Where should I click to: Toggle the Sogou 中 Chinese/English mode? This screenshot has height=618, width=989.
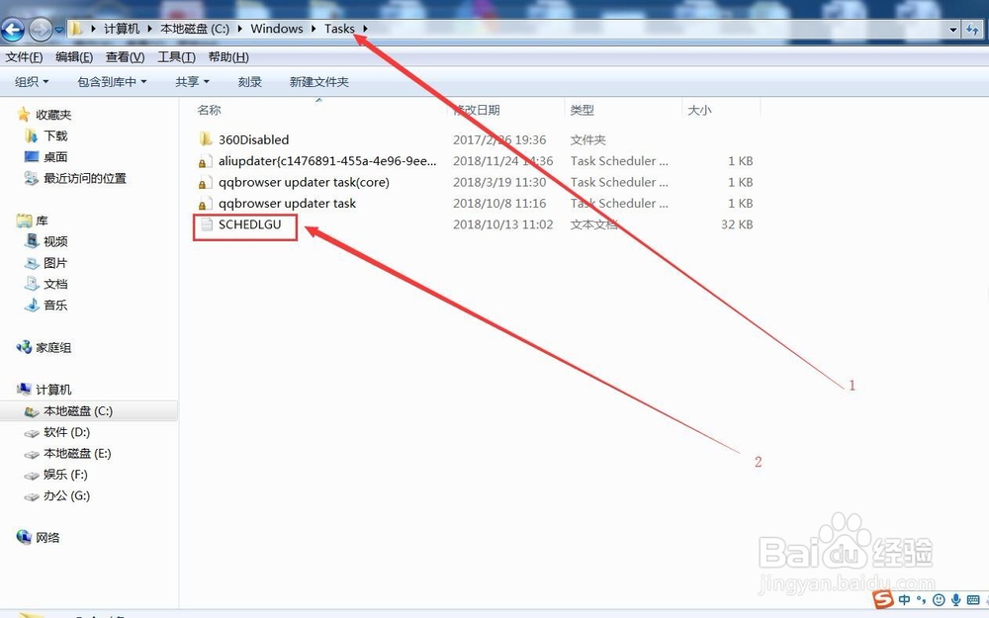click(905, 600)
